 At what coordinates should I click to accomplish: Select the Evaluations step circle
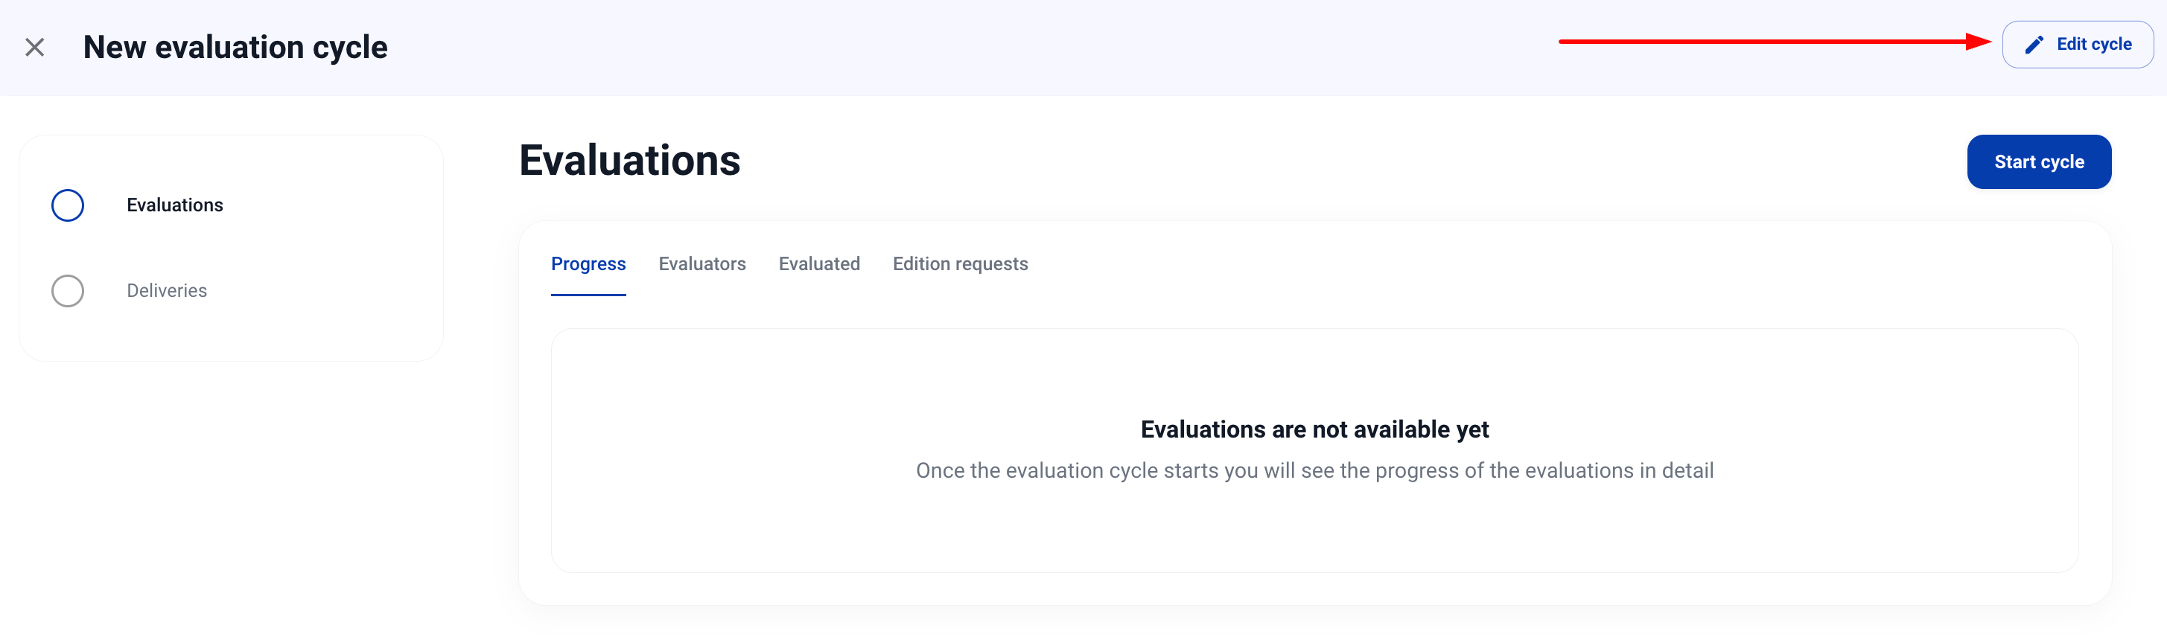67,205
